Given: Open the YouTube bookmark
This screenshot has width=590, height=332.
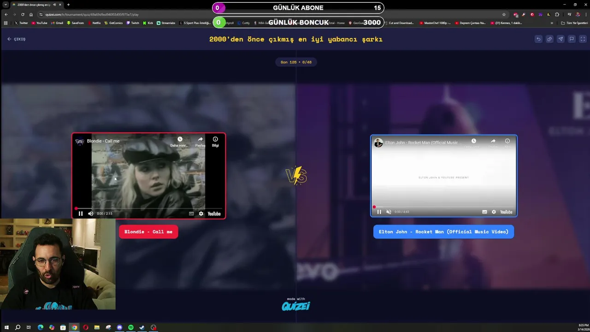Looking at the screenshot, I should (40, 23).
